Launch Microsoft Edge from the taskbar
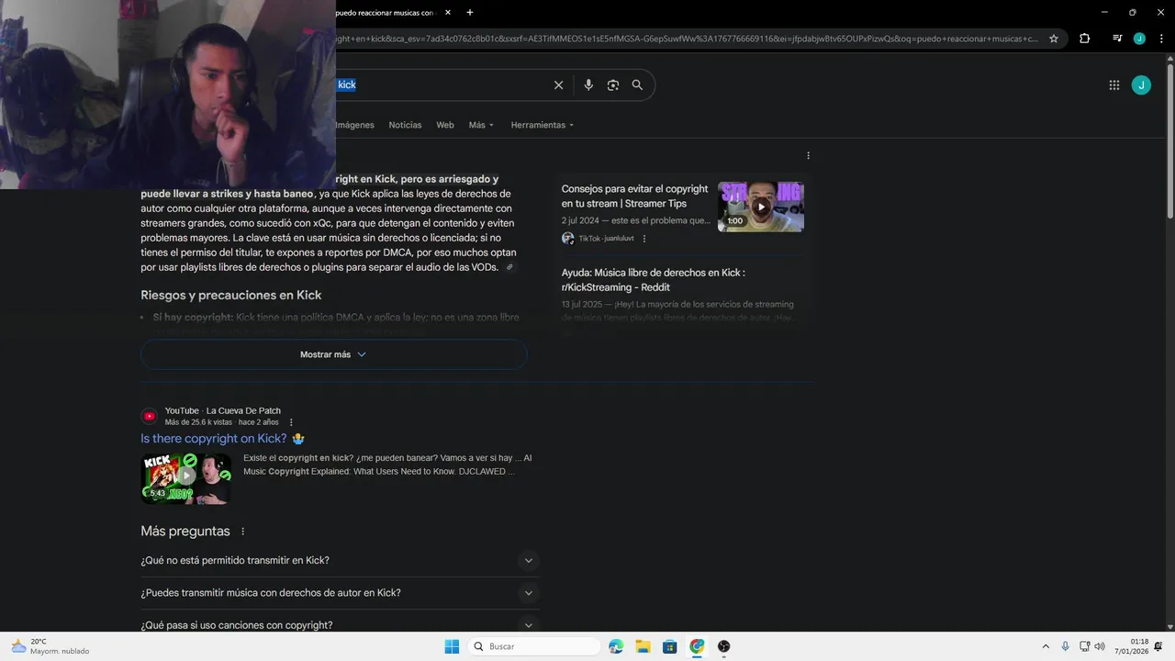Image resolution: width=1175 pixels, height=661 pixels. coord(616,646)
